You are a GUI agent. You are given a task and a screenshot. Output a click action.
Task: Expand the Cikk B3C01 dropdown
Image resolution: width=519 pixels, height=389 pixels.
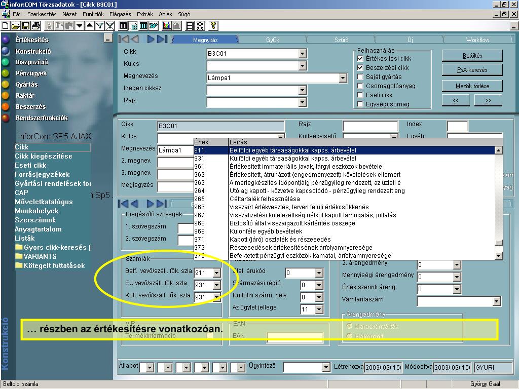(x=302, y=54)
